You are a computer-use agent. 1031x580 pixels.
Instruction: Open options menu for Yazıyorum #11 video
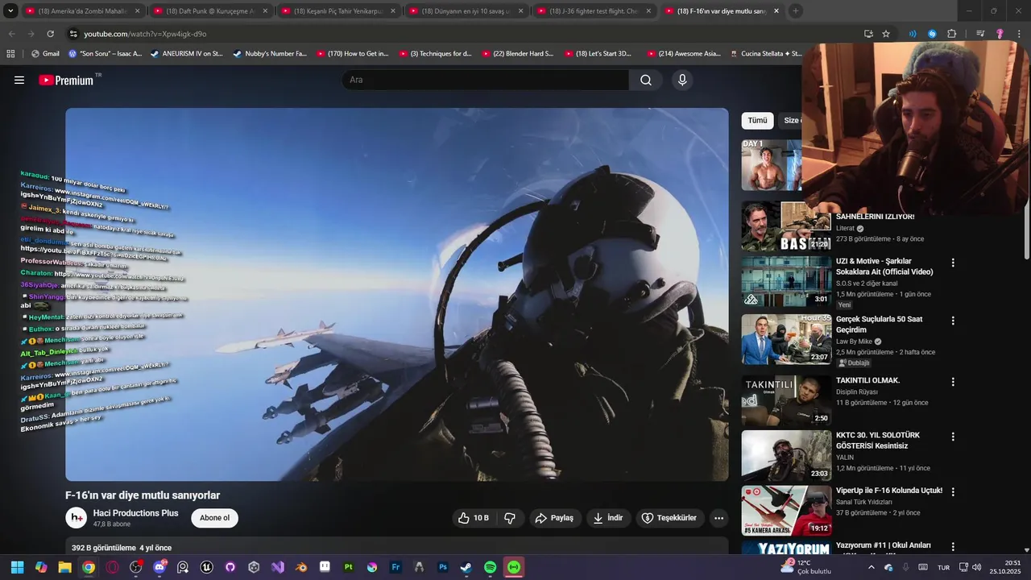953,546
